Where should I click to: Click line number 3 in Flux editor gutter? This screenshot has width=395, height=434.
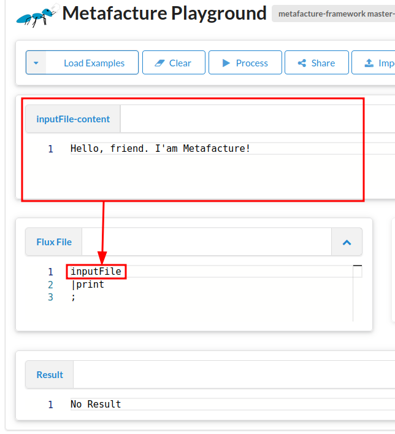(x=50, y=298)
